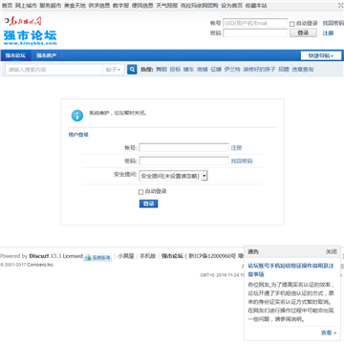344x344 pixels.
Task: Open 供求信息 in the top menu
Action: click(x=99, y=6)
